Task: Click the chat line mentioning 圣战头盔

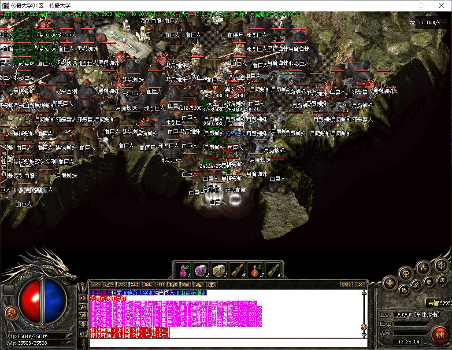Action: [173, 303]
